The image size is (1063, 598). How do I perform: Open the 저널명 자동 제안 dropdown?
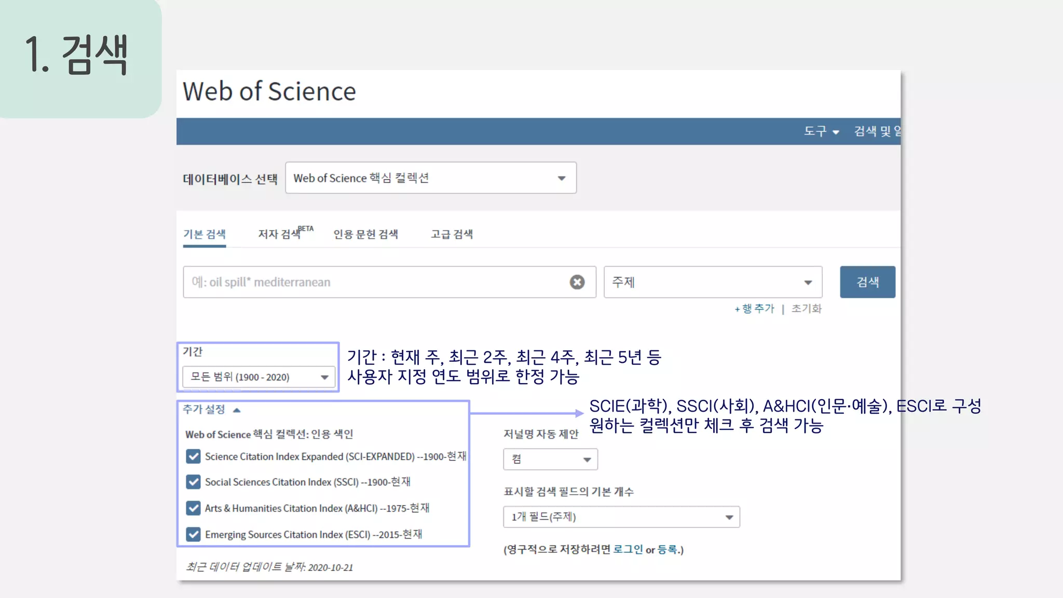550,459
